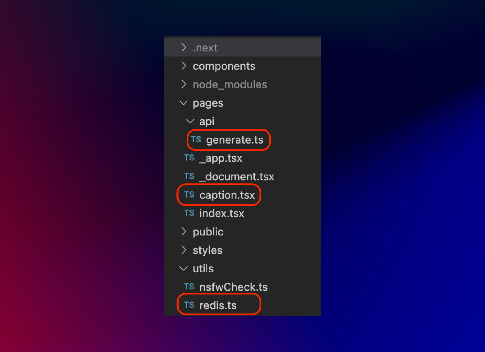Click the TS icon beside _document.tsx
Screen dimensions: 485x352
(189, 176)
